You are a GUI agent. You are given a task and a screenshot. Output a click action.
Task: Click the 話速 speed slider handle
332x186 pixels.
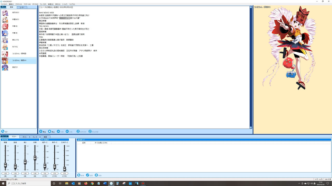pos(15,166)
